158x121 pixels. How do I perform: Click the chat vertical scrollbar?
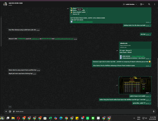tap(157, 83)
